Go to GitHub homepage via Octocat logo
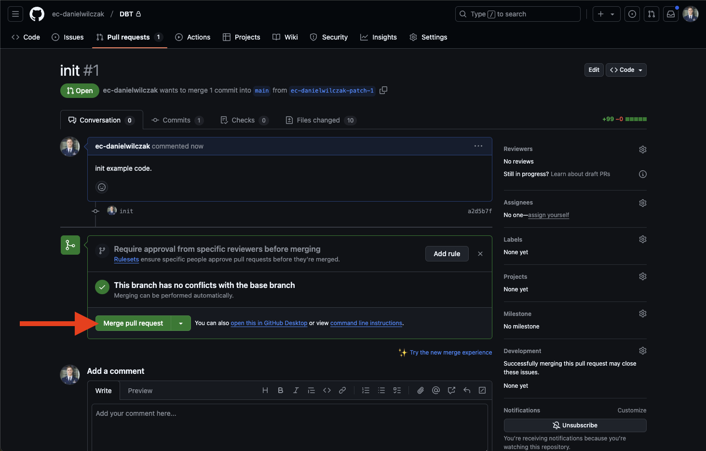The width and height of the screenshot is (706, 451). (x=37, y=14)
